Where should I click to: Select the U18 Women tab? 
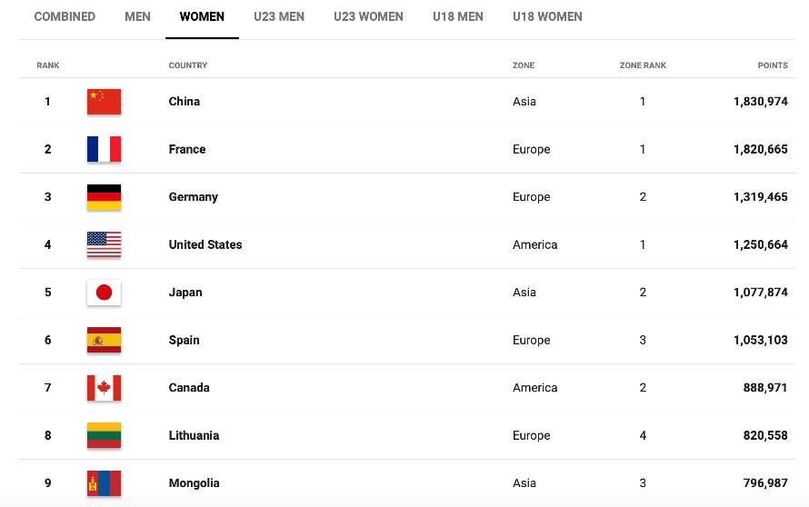547,17
